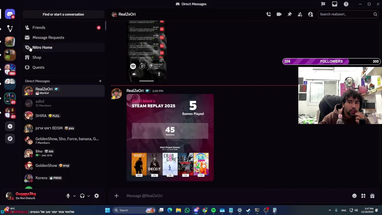Open SHIRA direct message
382x215 pixels.
pos(63,116)
